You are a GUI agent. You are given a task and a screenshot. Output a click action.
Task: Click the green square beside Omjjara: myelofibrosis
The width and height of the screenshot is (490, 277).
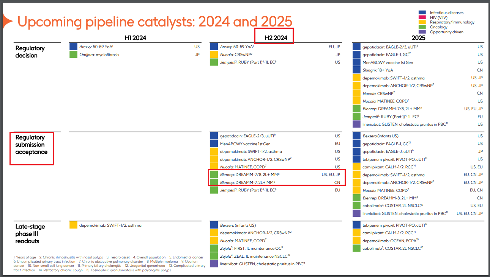tap(73, 54)
